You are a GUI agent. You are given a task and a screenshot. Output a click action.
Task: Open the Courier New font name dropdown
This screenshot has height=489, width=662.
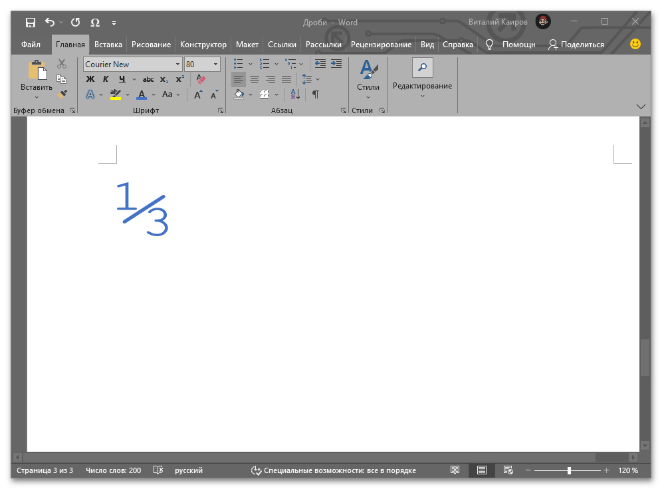(x=177, y=65)
